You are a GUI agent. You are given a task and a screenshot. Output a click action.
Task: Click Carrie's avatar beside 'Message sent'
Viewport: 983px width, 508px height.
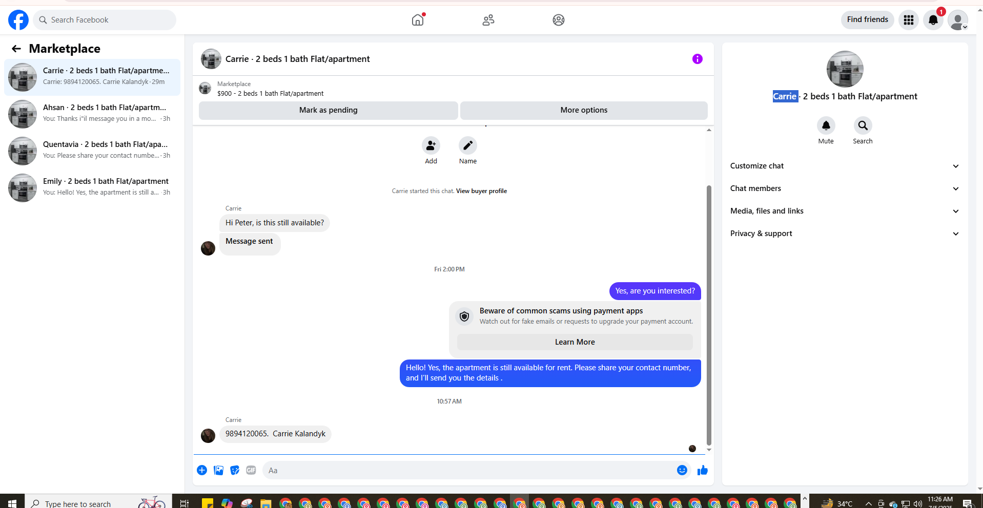[x=208, y=248]
